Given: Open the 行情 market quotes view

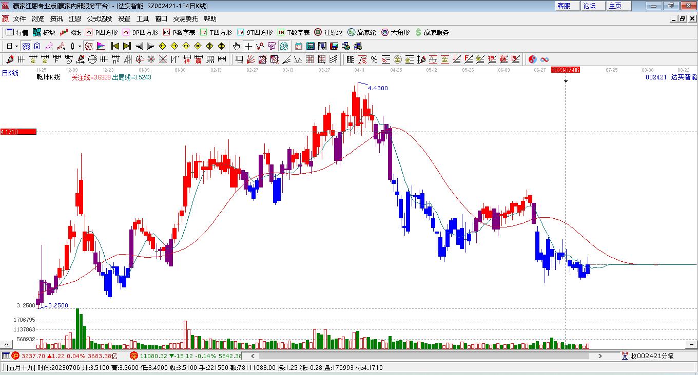Looking at the screenshot, I should (x=17, y=32).
